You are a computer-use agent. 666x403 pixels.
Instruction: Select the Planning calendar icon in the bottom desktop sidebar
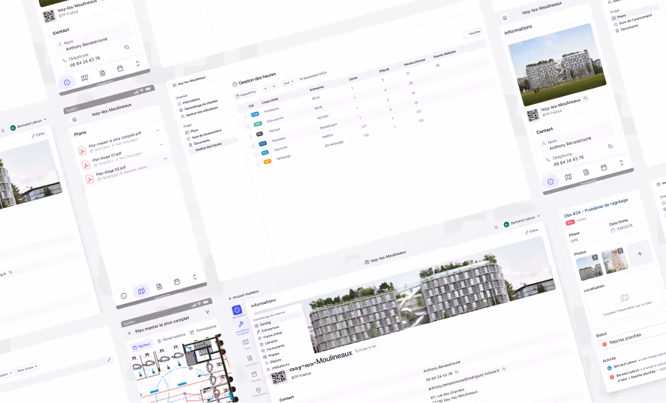254,375
